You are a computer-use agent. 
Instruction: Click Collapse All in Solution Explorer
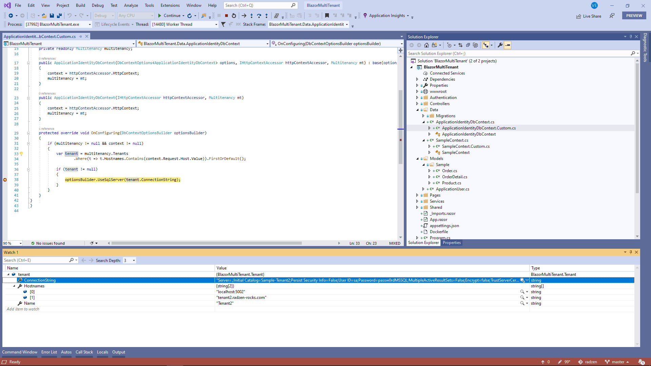tap(468, 45)
